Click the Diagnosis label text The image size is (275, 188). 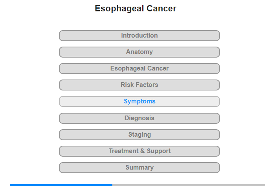click(139, 118)
